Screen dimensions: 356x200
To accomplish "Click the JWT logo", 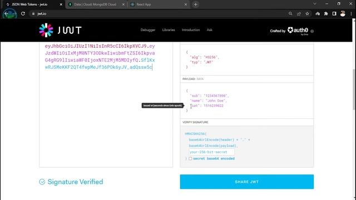I will pos(60,30).
